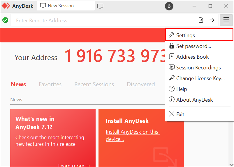Follow Install AnyDesk on this device link

click(x=133, y=135)
